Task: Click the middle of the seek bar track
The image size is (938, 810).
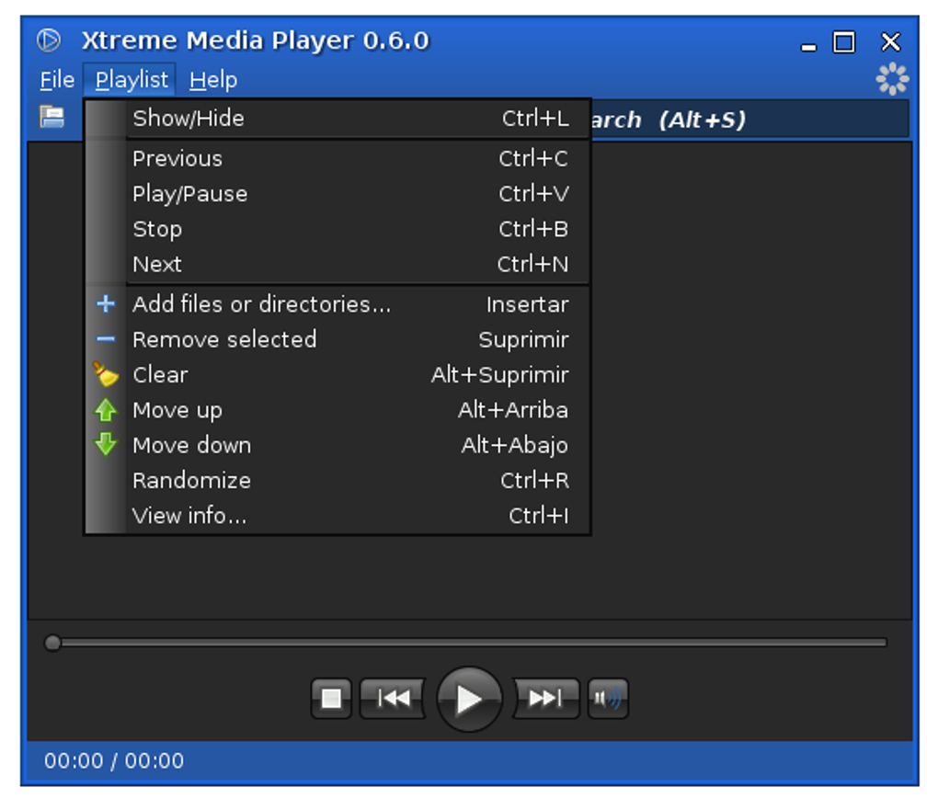Action: pos(466,643)
